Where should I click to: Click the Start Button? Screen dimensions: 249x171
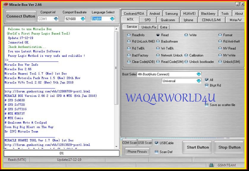(198, 147)
